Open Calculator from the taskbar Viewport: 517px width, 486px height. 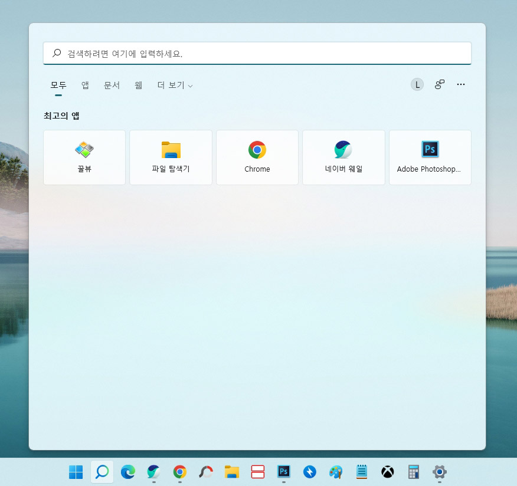click(413, 472)
